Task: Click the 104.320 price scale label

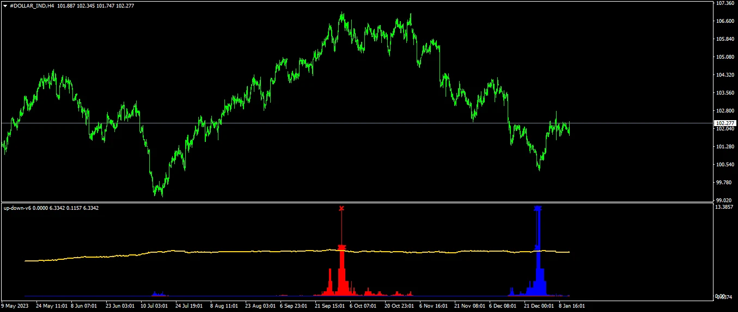Action: (x=725, y=75)
